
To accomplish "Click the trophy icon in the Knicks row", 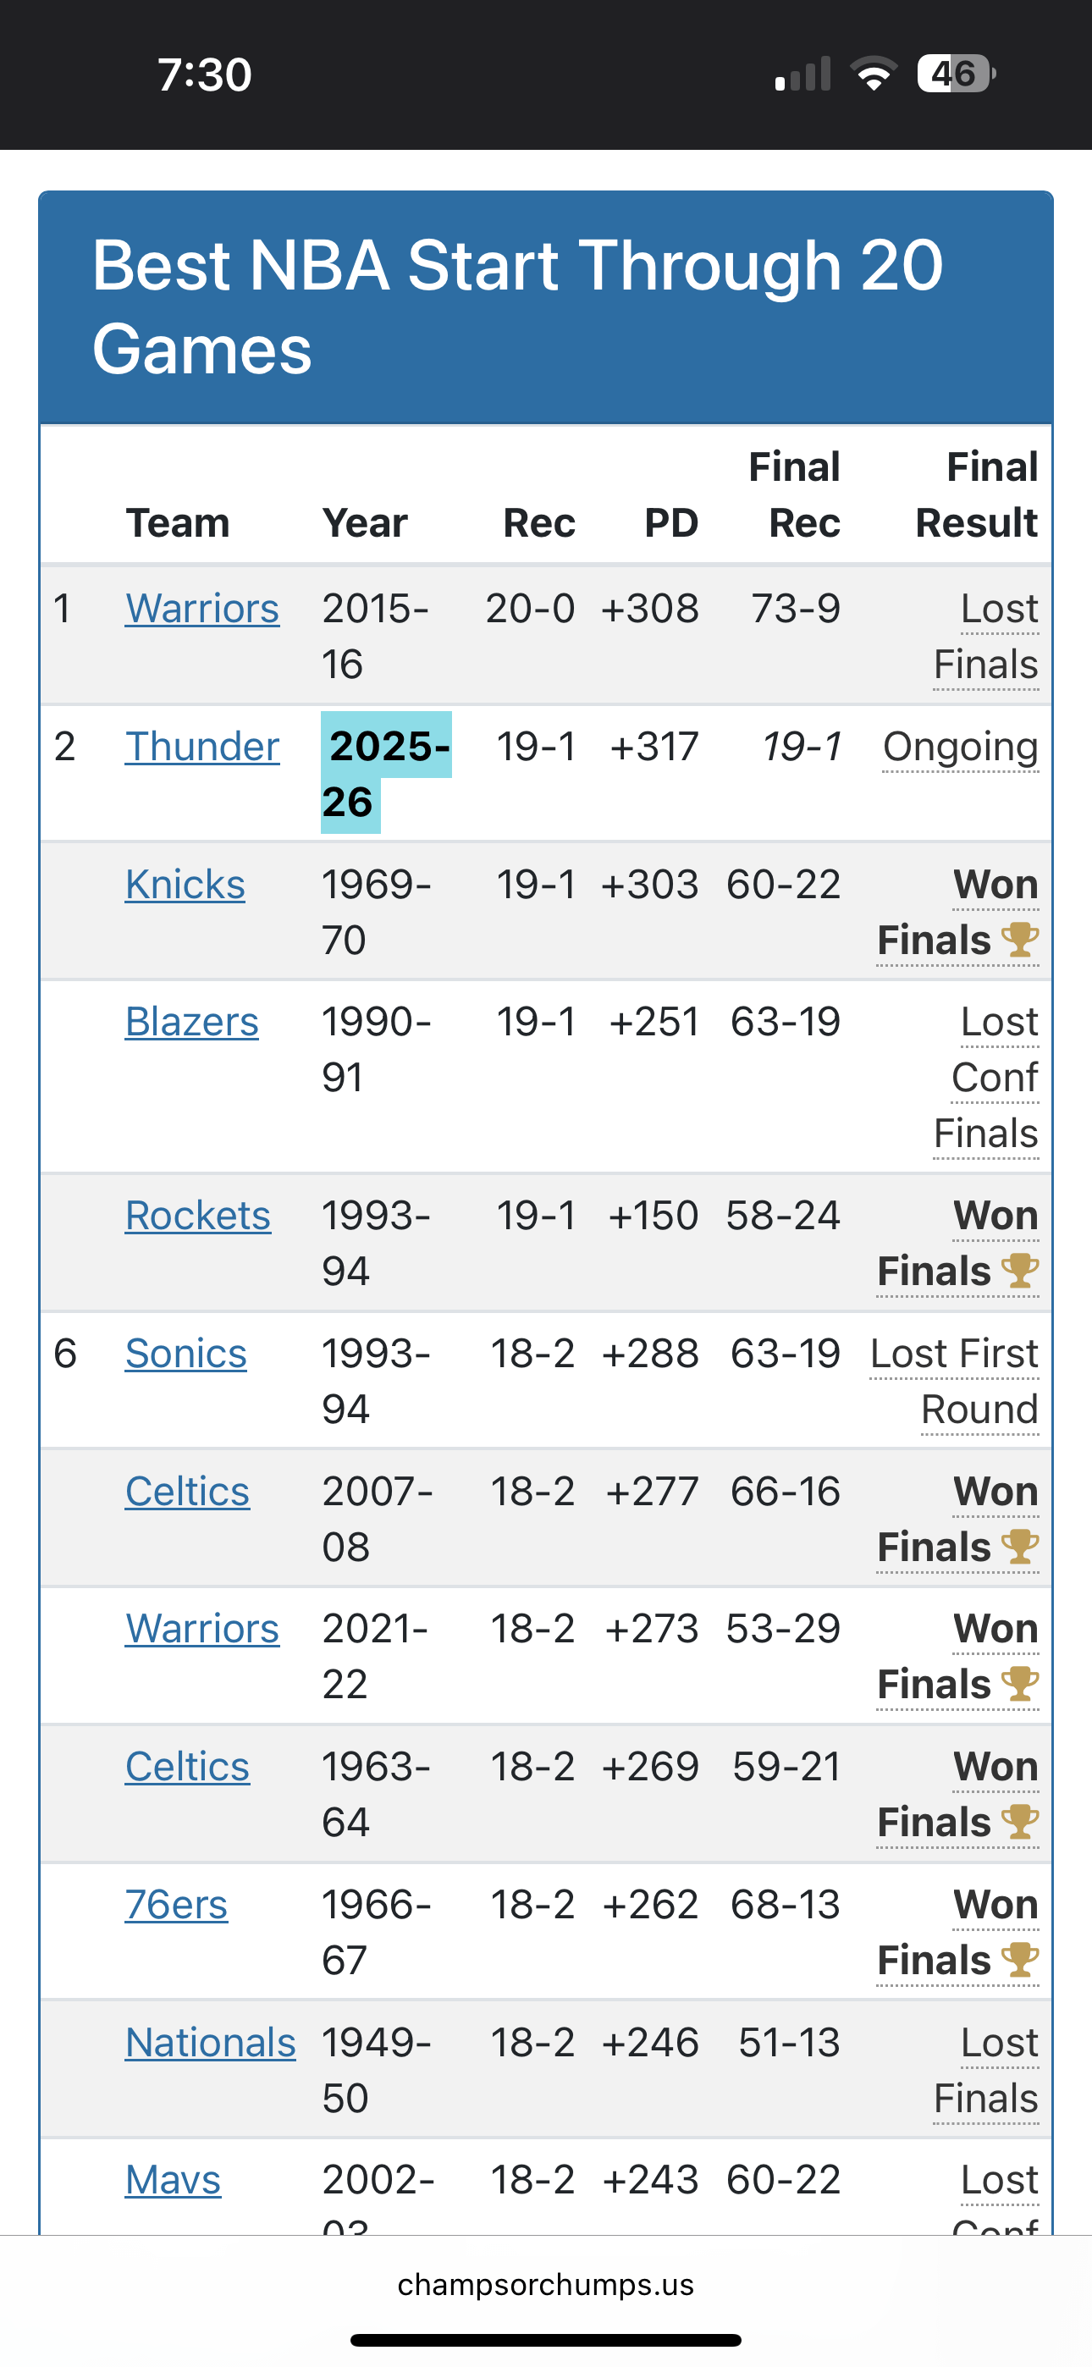I will click(x=1019, y=940).
